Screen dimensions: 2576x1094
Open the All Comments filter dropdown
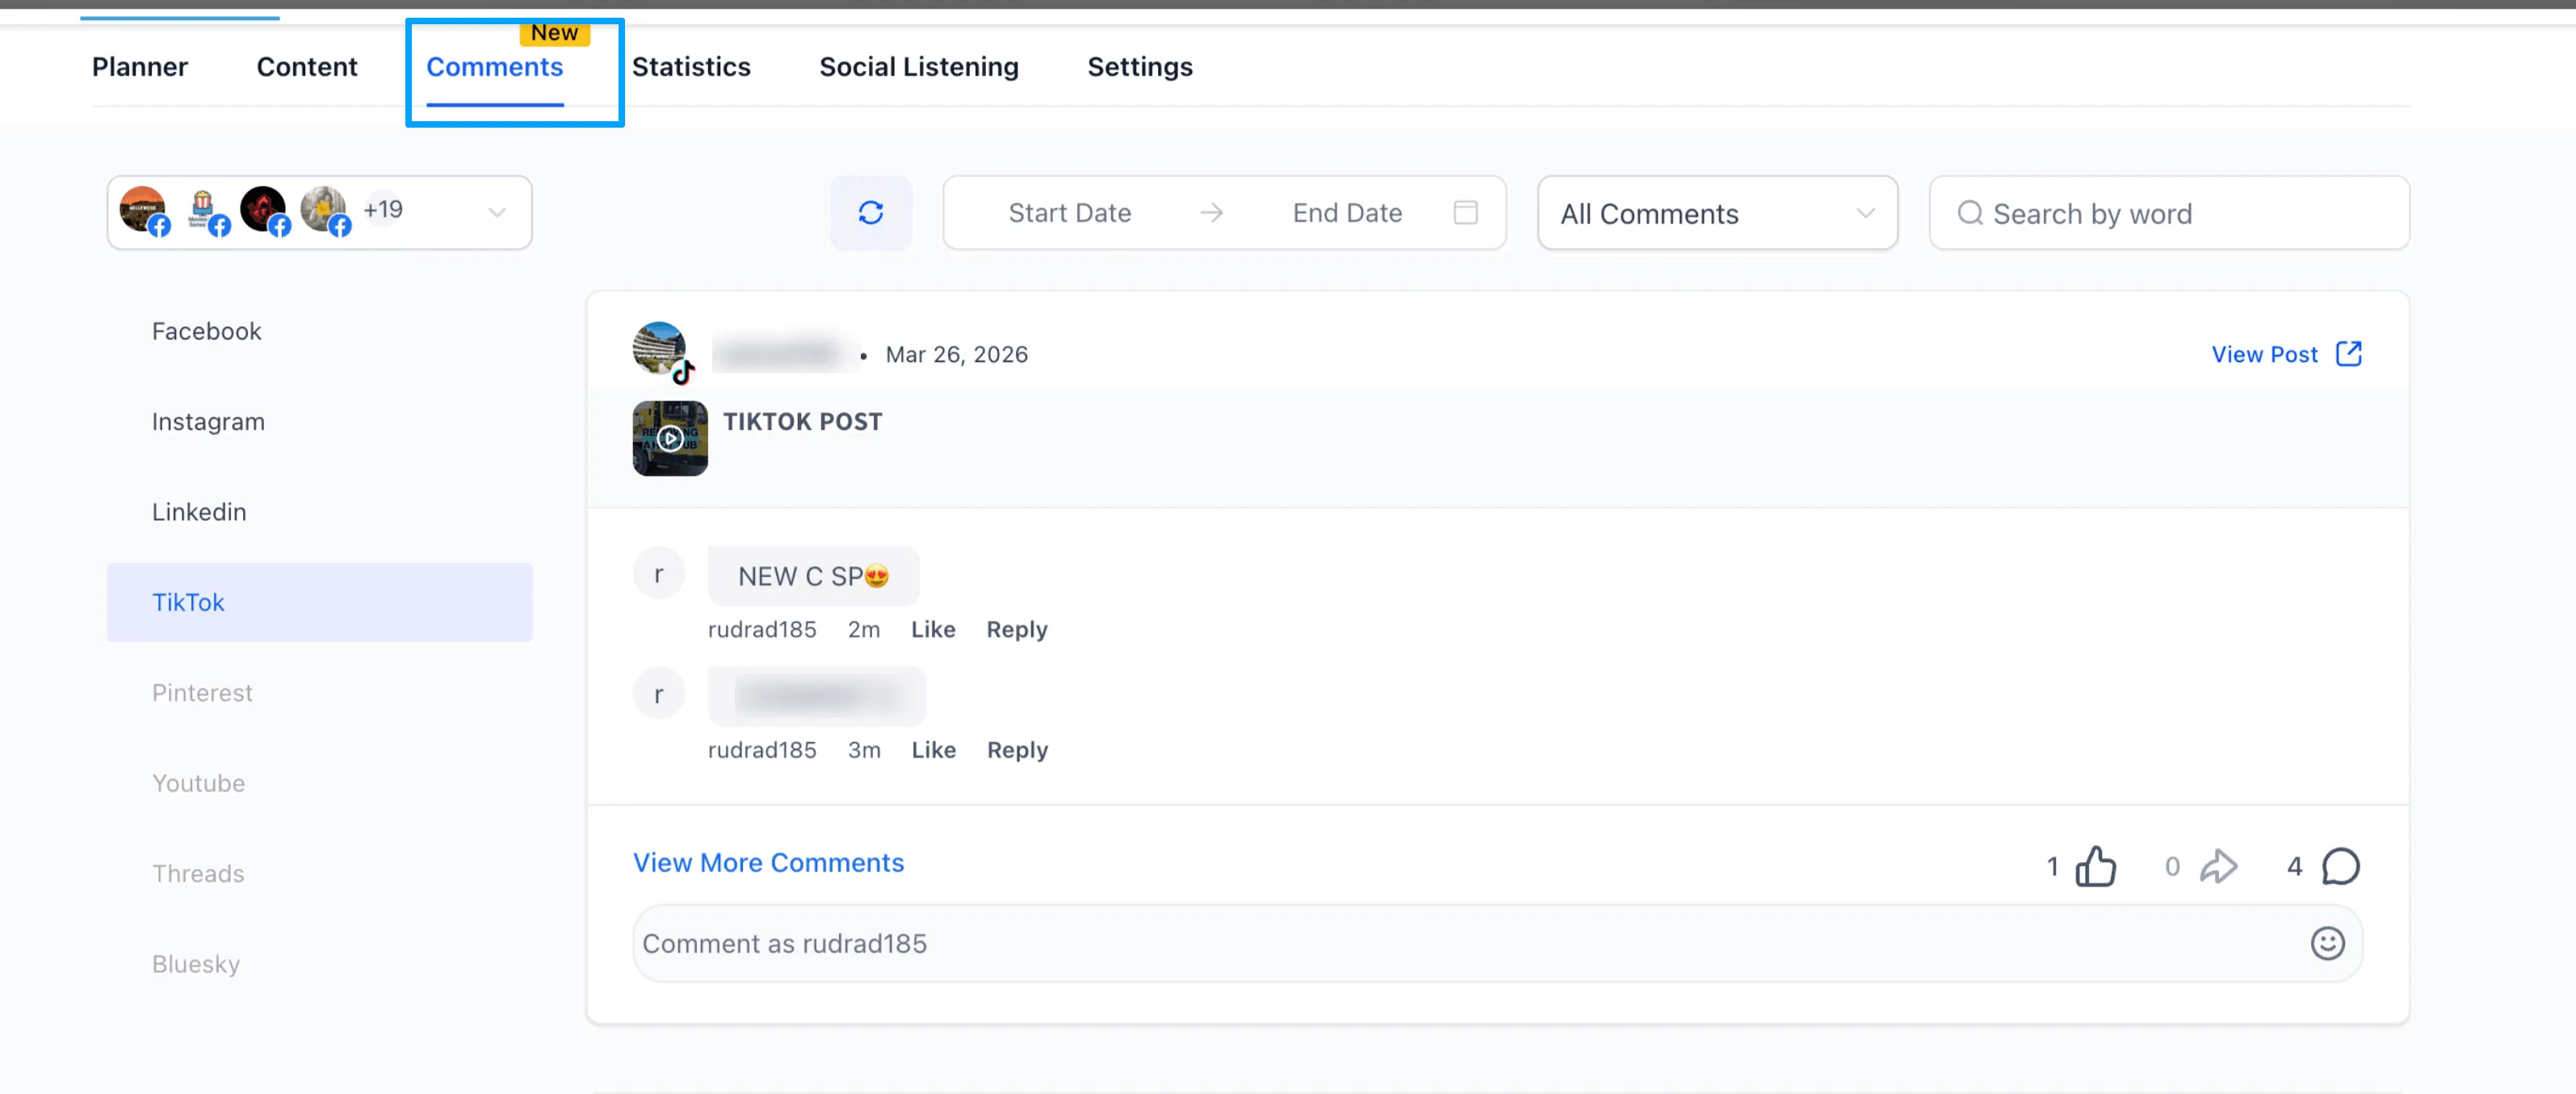tap(1717, 212)
